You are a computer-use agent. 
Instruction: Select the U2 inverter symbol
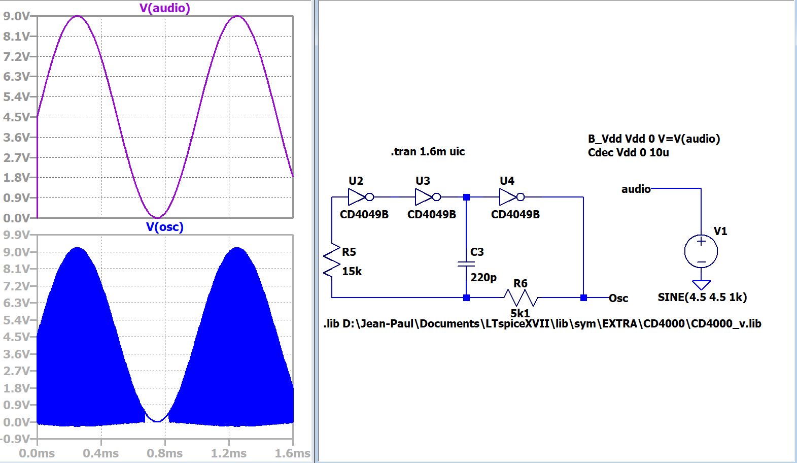coord(361,197)
